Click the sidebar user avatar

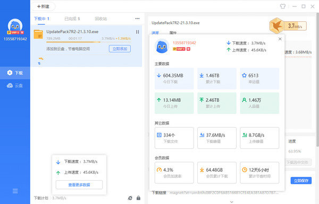pos(15,26)
